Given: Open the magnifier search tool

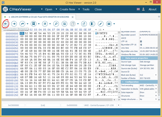Looking at the screenshot, I should coord(56,24).
